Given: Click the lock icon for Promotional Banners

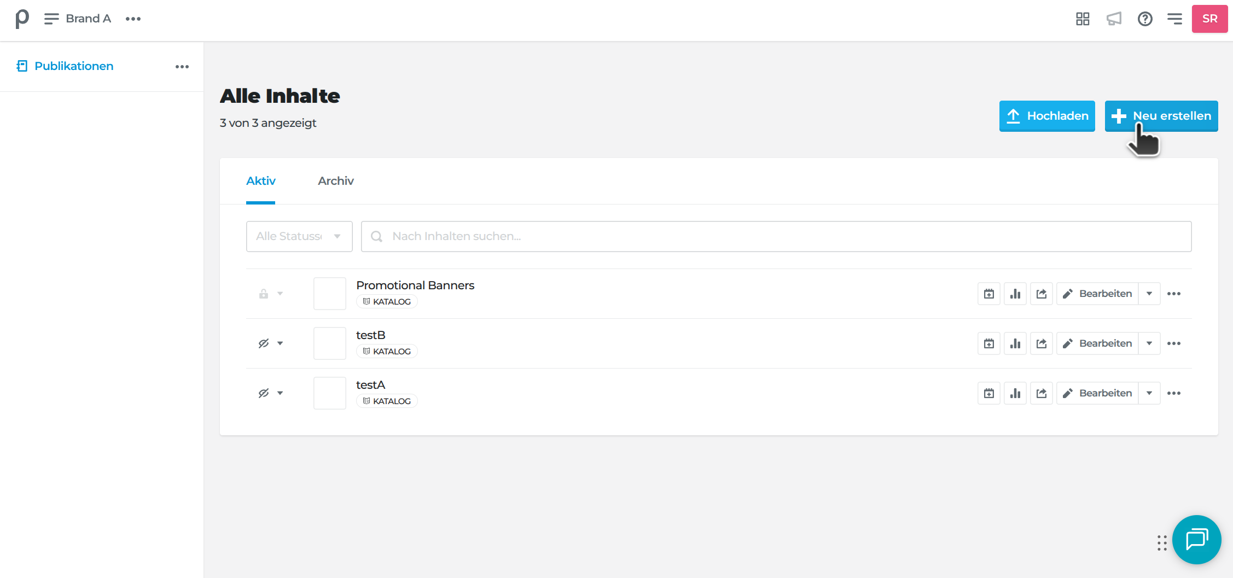Looking at the screenshot, I should (264, 294).
